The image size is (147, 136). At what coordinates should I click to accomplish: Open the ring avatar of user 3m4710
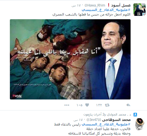139,124
